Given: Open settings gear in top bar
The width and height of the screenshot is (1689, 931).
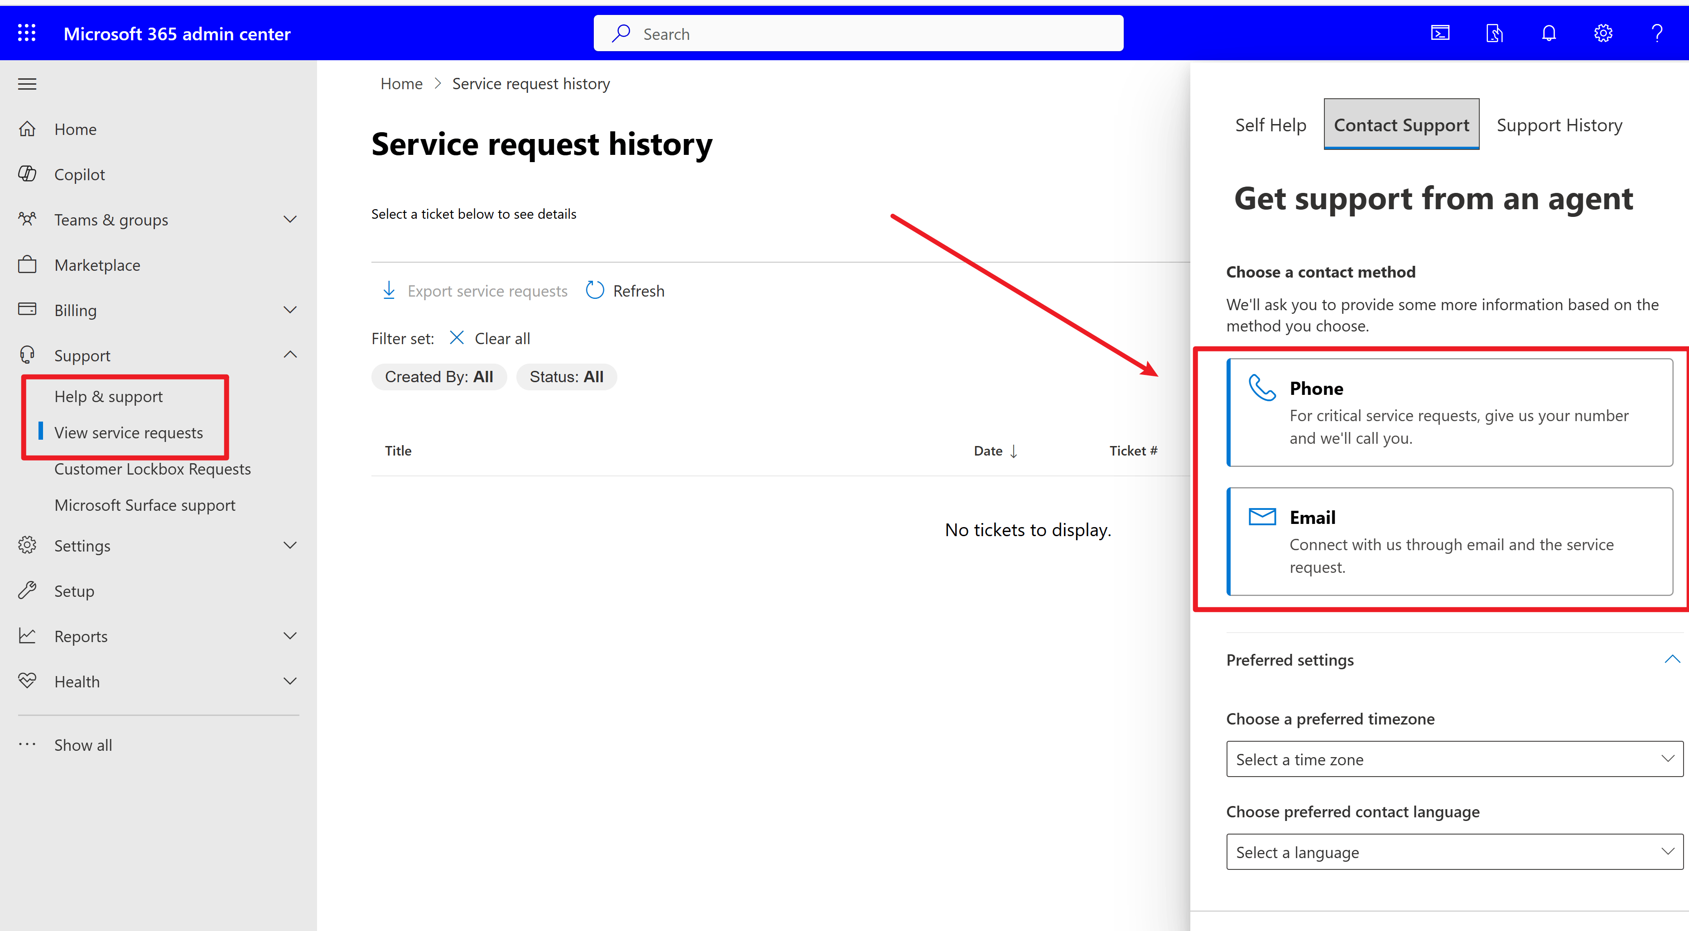Looking at the screenshot, I should (1603, 33).
